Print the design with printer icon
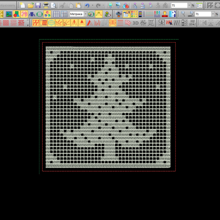Image resolution: width=220 pixels, height=220 pixels. point(46,5)
